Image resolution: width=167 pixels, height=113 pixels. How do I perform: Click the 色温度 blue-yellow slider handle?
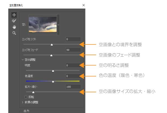pos(53,82)
